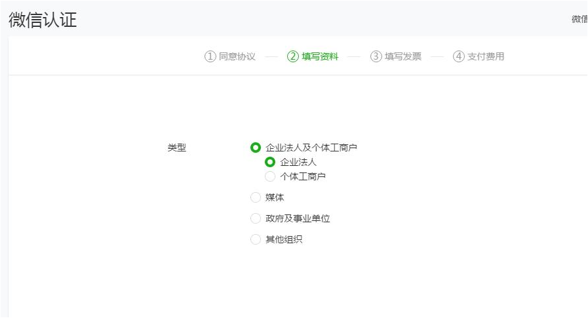Click the step 3 circled number icon

tap(376, 56)
